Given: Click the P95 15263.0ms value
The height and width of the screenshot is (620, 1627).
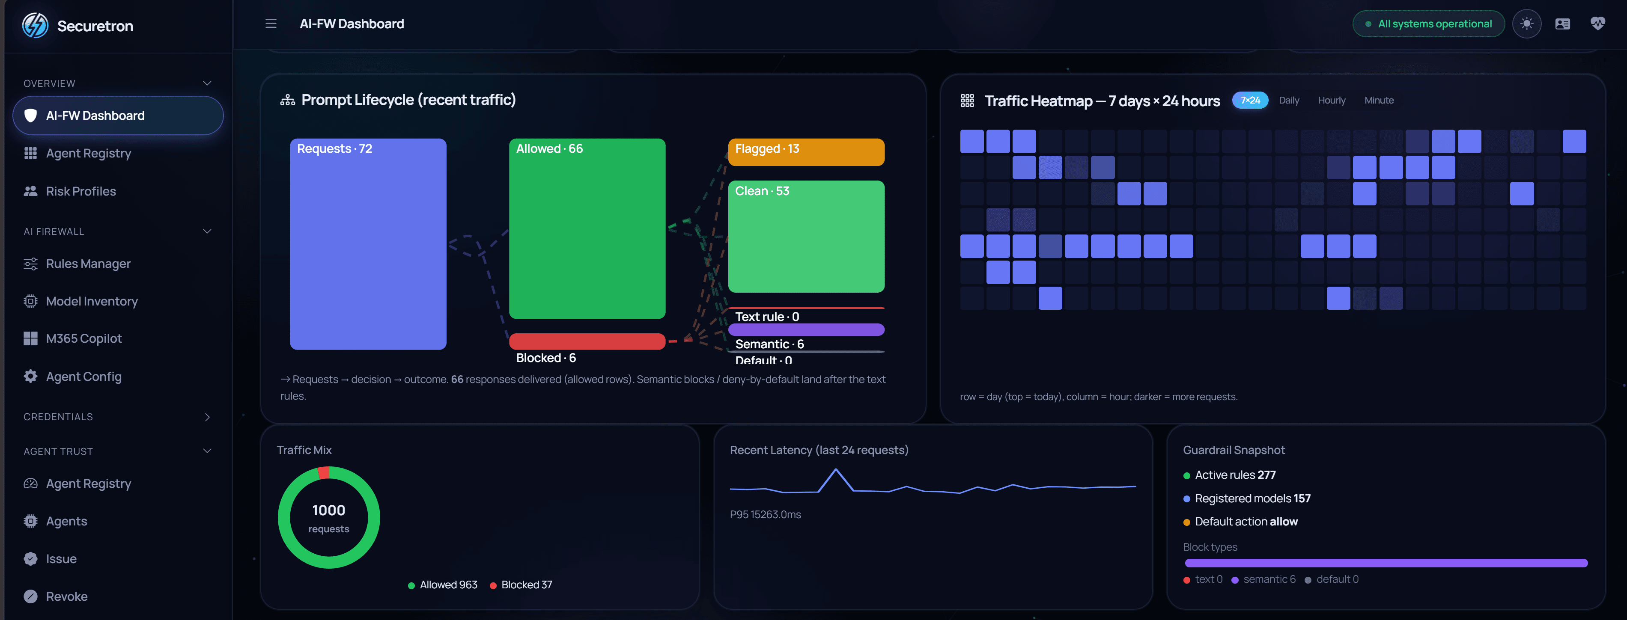Looking at the screenshot, I should (766, 515).
